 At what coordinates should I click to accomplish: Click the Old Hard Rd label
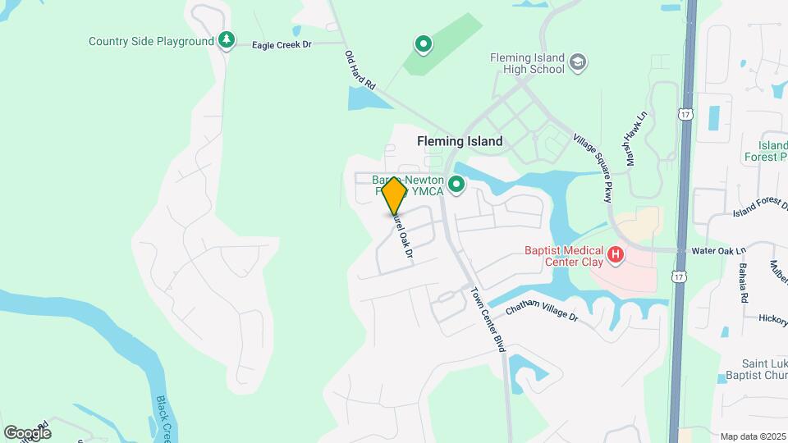[x=360, y=70]
